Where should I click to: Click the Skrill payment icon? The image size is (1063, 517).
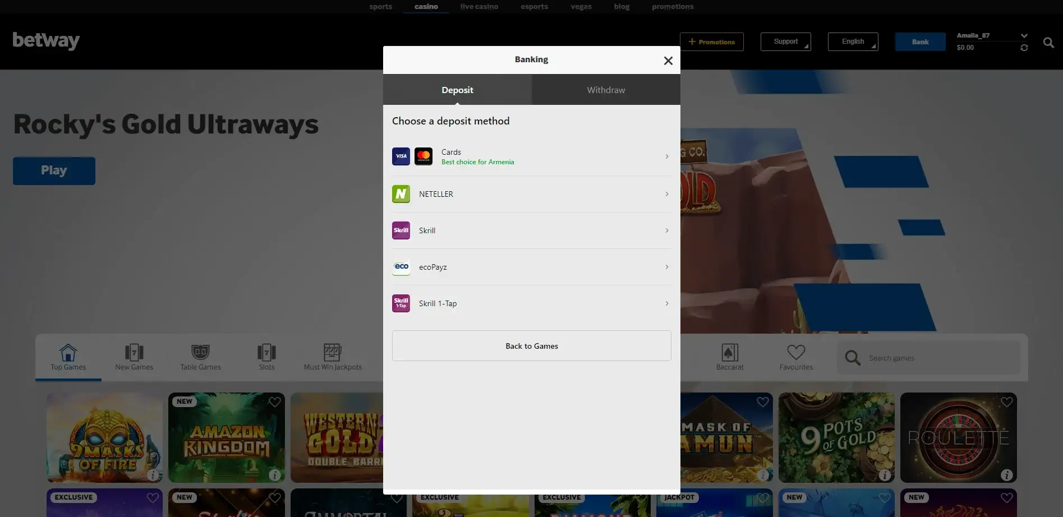pos(401,230)
